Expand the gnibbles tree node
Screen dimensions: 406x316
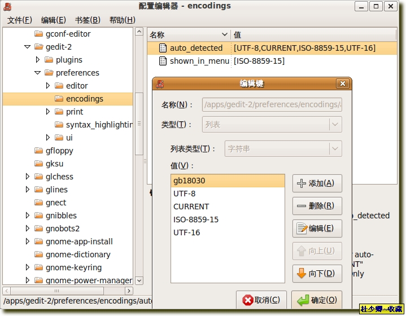click(28, 216)
